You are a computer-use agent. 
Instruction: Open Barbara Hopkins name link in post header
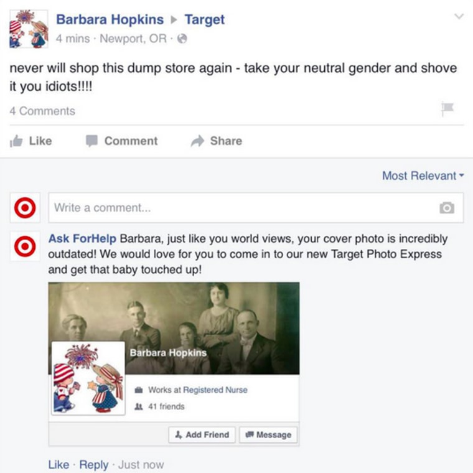pos(110,20)
